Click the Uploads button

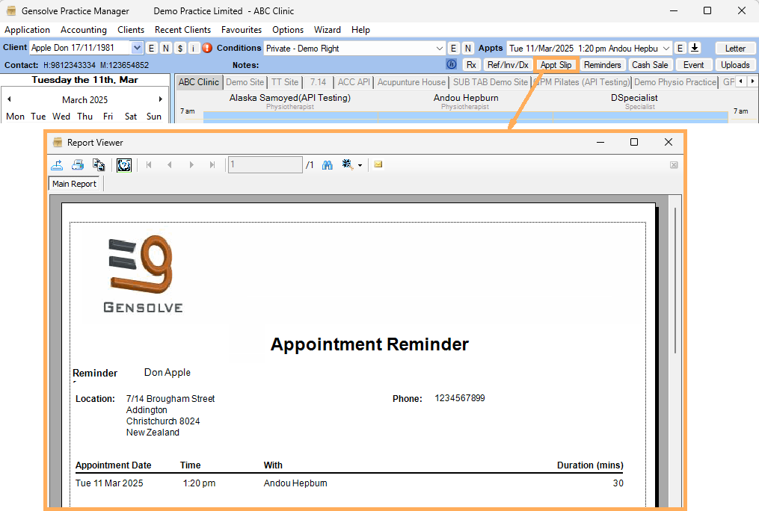[x=735, y=65]
